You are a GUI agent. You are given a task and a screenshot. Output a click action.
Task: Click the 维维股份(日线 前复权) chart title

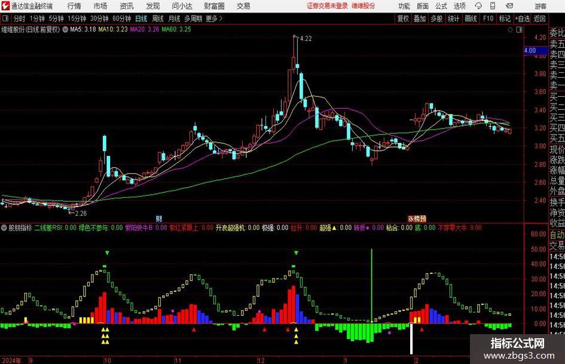30,29
